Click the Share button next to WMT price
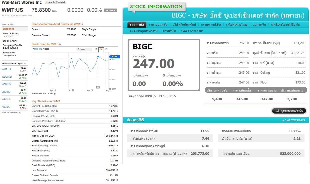This screenshot has width=310, height=184. [x=111, y=10]
